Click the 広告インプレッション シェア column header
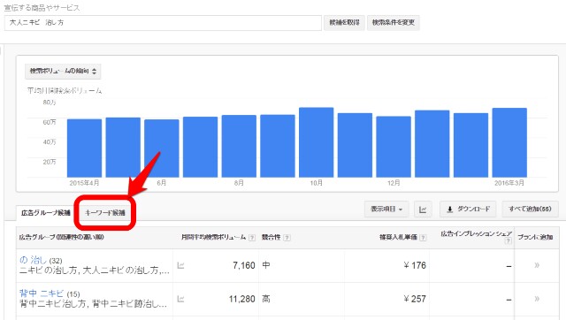This screenshot has height=320, width=566. [476, 233]
